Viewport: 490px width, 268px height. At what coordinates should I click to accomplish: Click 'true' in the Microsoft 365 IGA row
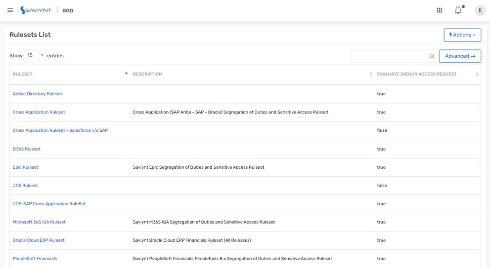click(381, 222)
